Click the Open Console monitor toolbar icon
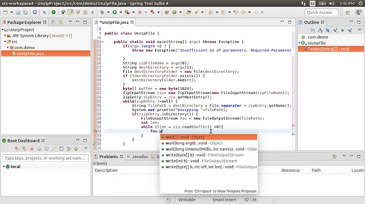365x204 pixels. pyautogui.click(x=35, y=12)
